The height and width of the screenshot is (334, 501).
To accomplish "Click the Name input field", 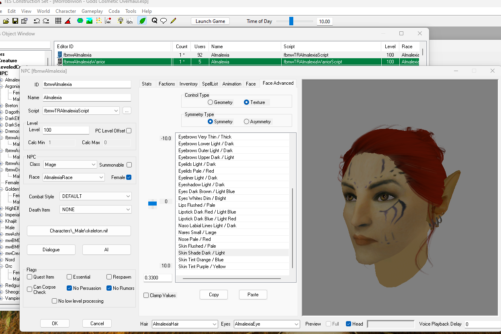I will click(87, 98).
